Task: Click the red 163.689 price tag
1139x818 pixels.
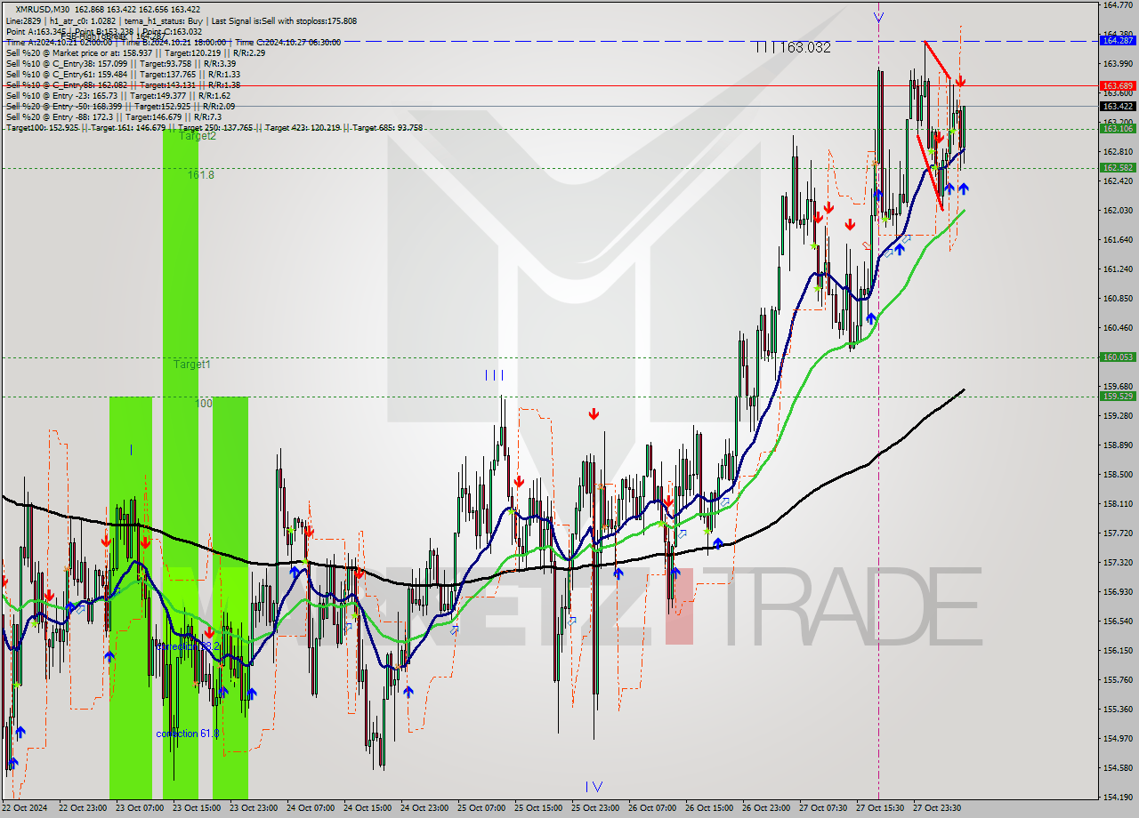Action: (x=1118, y=86)
